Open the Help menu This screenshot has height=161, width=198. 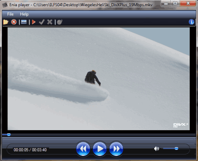[x=24, y=14]
